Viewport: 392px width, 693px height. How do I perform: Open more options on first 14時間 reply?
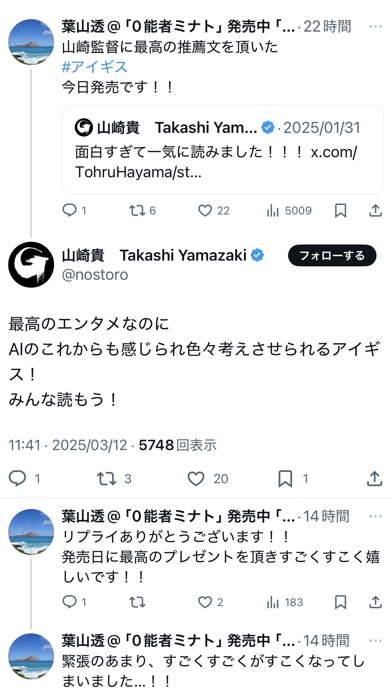(375, 516)
